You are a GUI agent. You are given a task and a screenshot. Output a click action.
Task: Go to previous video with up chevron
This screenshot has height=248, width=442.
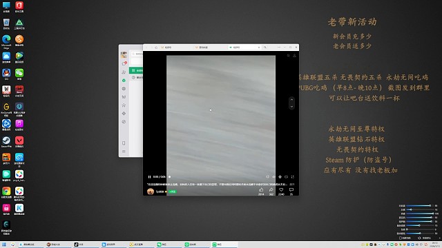pyautogui.click(x=291, y=99)
